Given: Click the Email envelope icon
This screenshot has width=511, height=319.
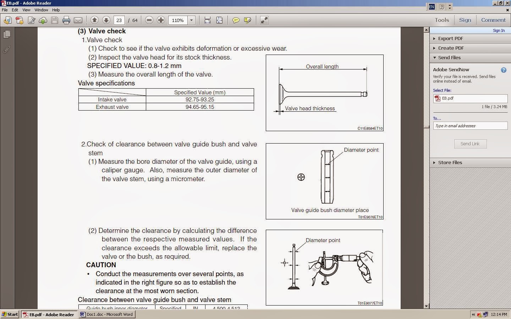Looking at the screenshot, I should pyautogui.click(x=78, y=20).
